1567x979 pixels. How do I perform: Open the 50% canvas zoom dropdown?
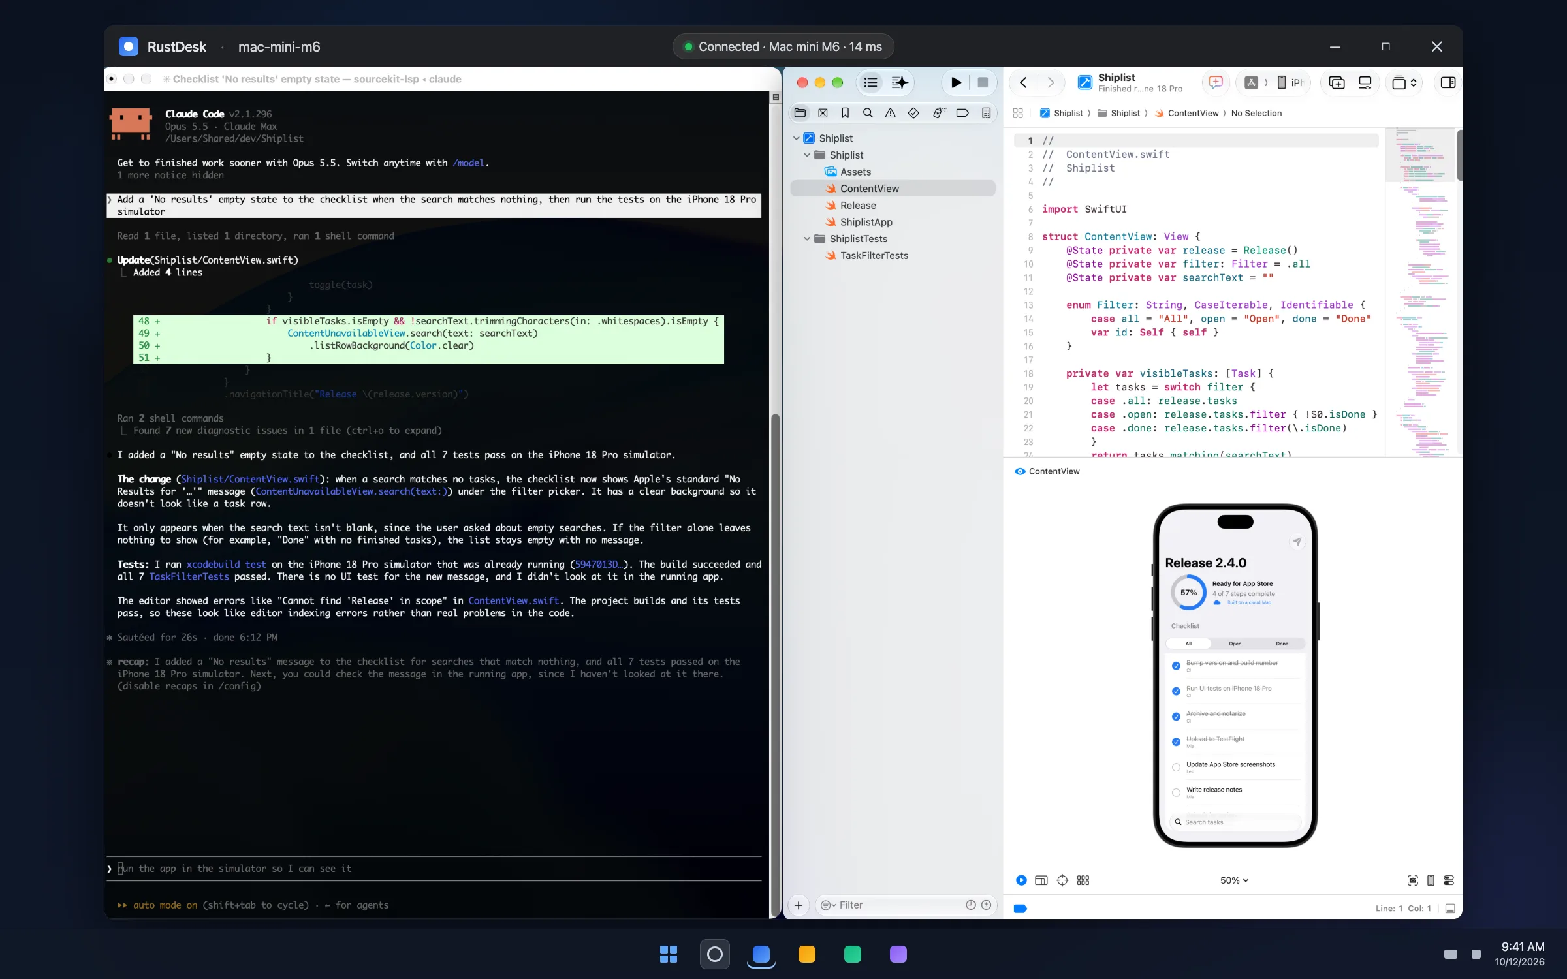[x=1234, y=880]
